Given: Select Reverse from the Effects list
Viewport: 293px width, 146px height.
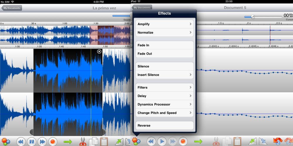Looking at the screenshot, I should point(164,126).
